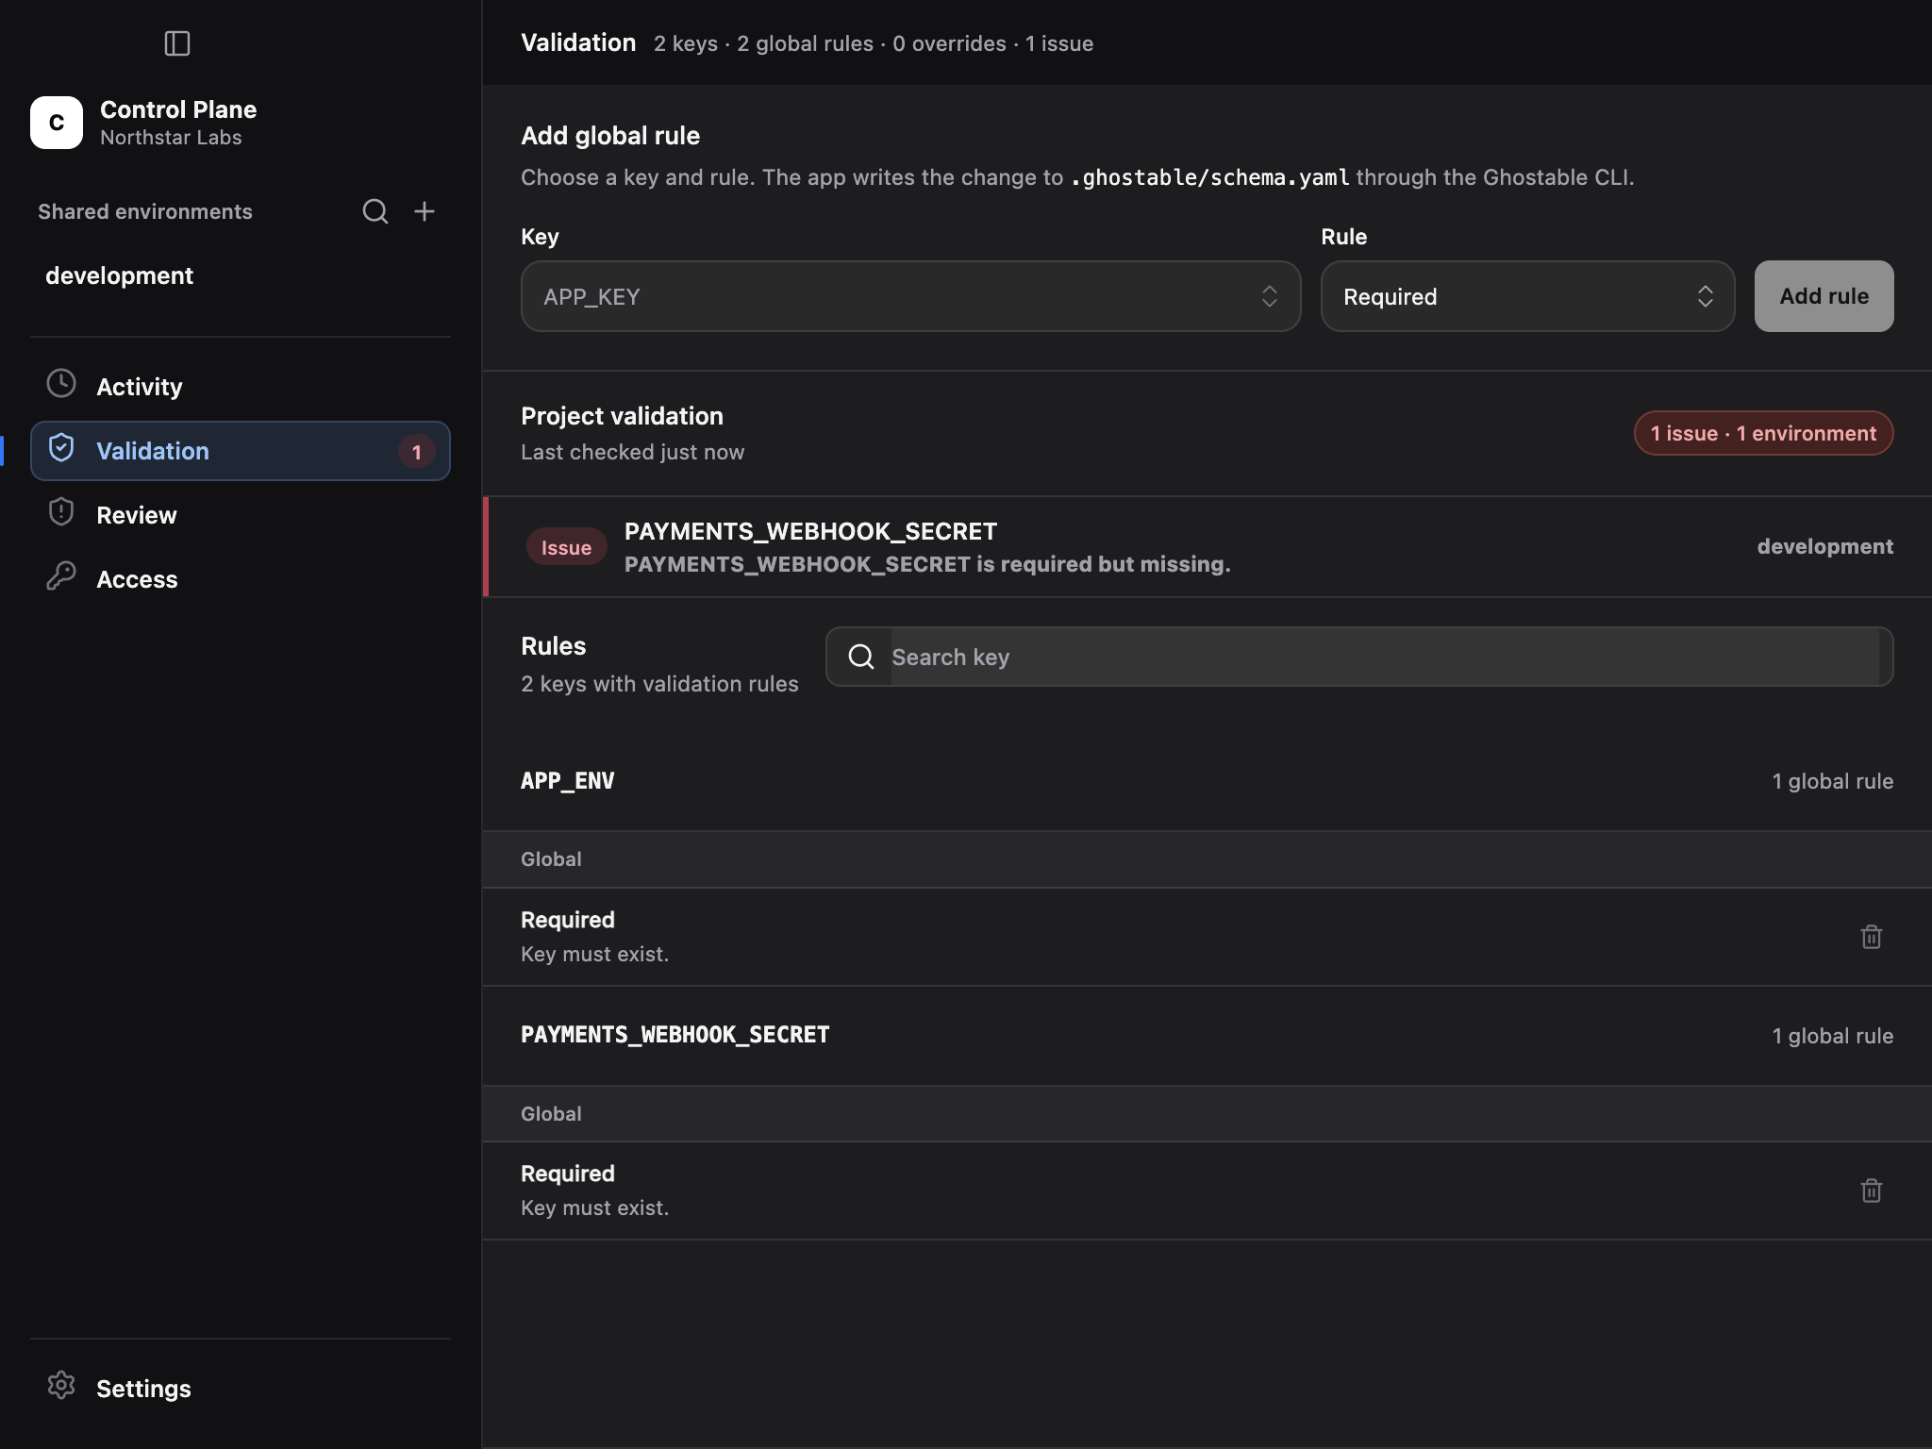
Task: Click chevron arrows of Key selector
Action: pyautogui.click(x=1270, y=296)
